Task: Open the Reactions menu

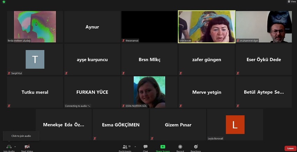Action: tap(196, 147)
